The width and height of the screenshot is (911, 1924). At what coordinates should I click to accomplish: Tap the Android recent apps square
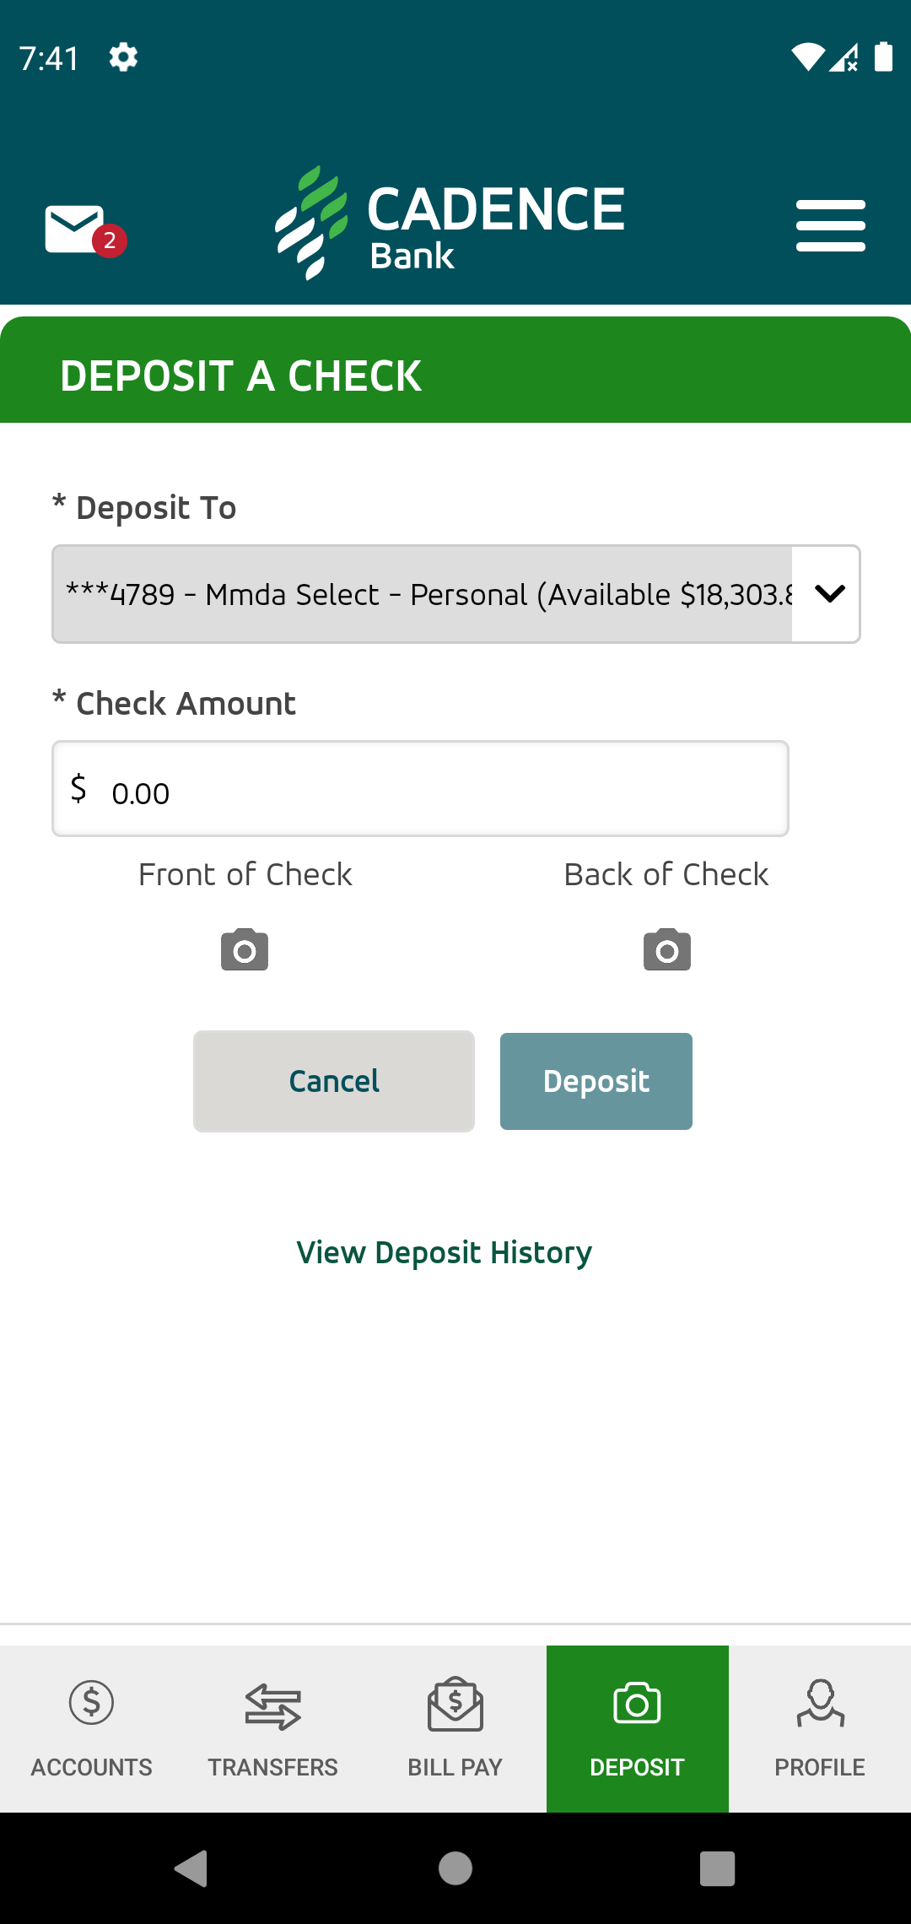point(718,1868)
